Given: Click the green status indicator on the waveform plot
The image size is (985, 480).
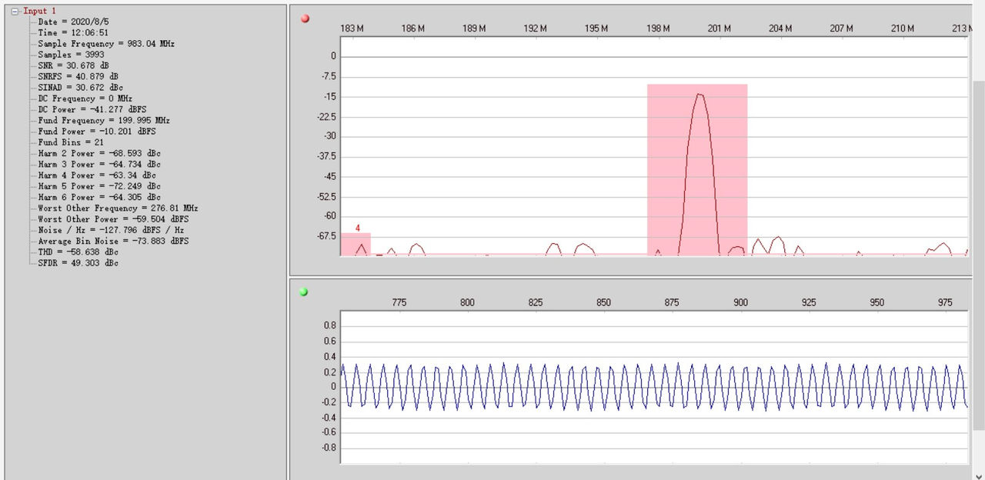Looking at the screenshot, I should tap(304, 292).
